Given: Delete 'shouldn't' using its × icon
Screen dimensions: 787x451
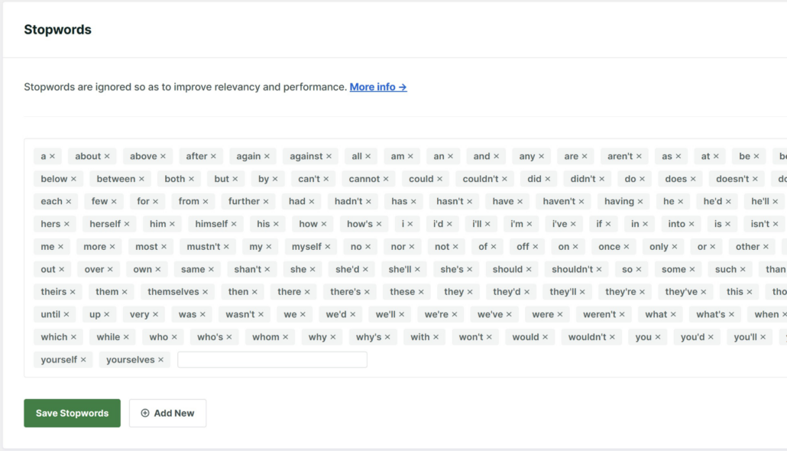Looking at the screenshot, I should point(599,269).
